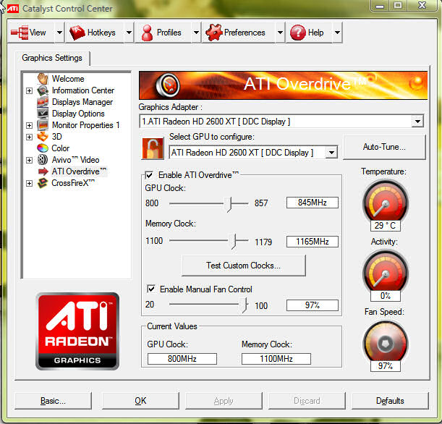The width and height of the screenshot is (442, 424).
Task: Click the 1165MHz memory clock value field
Action: click(313, 242)
